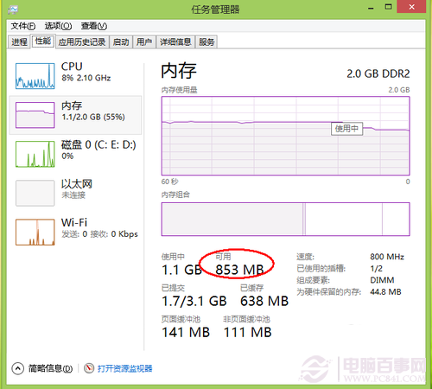Click the 使用中 tooltip on graph
The height and width of the screenshot is (389, 432).
click(346, 129)
